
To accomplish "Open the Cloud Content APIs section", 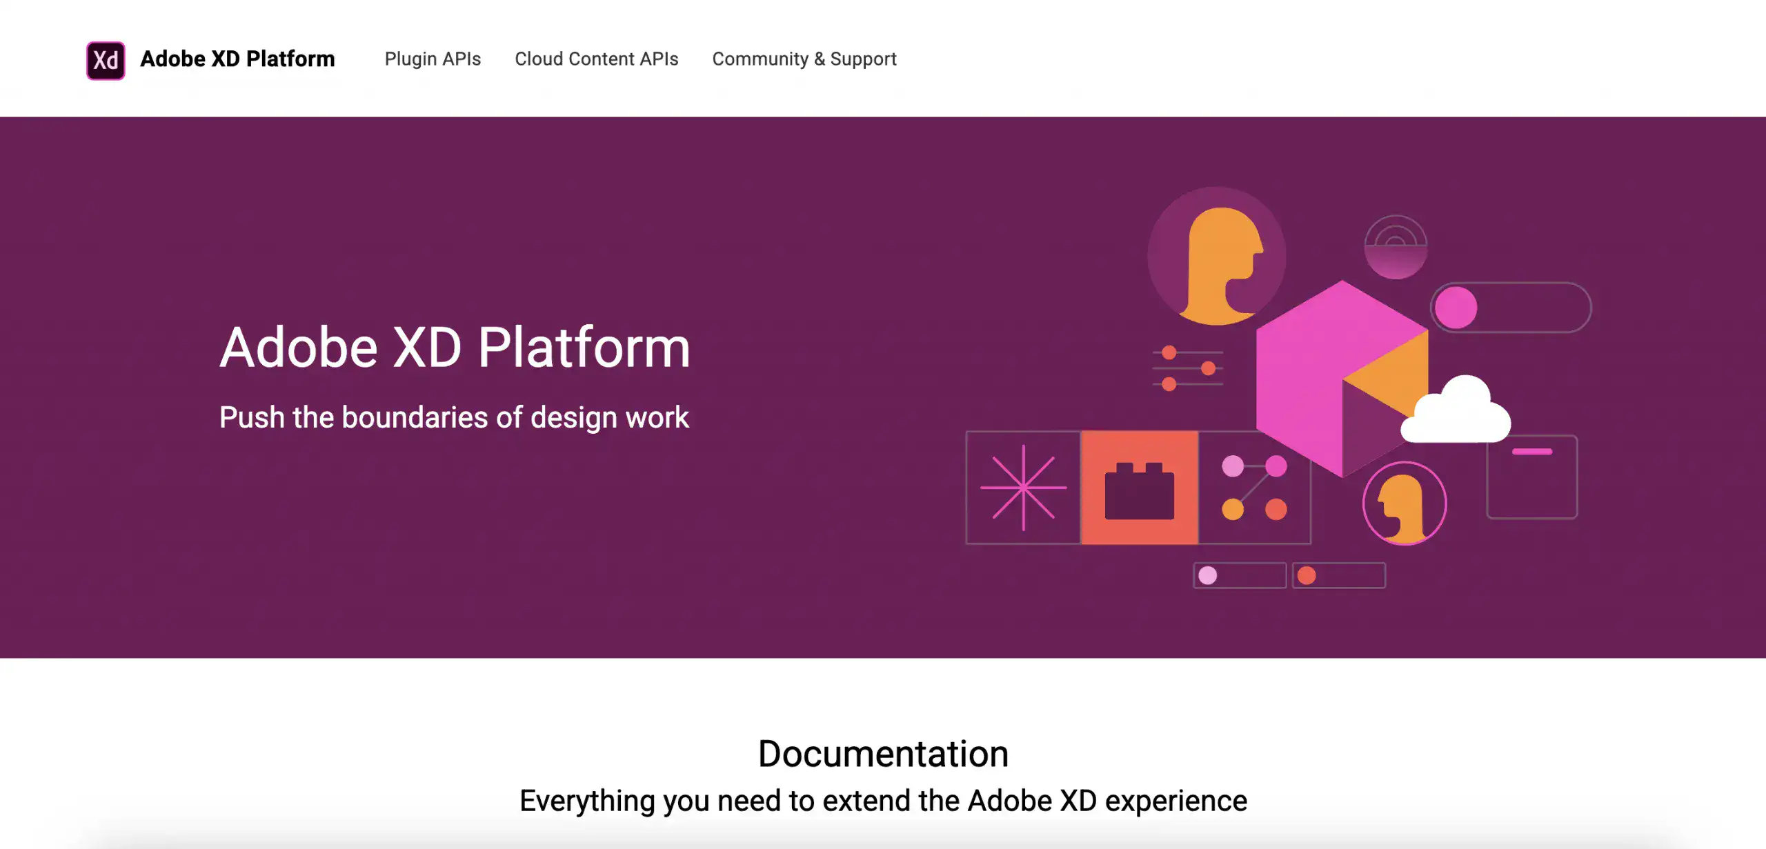I will 597,59.
